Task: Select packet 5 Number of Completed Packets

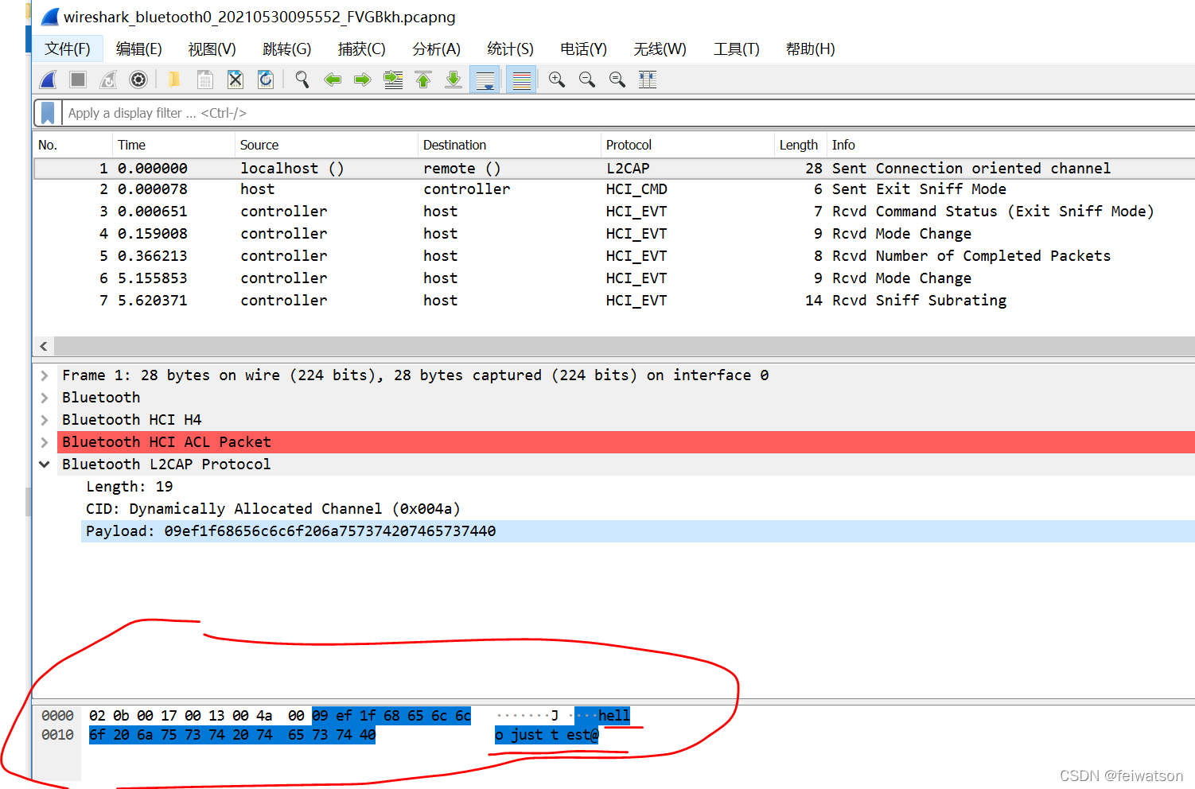Action: point(614,256)
